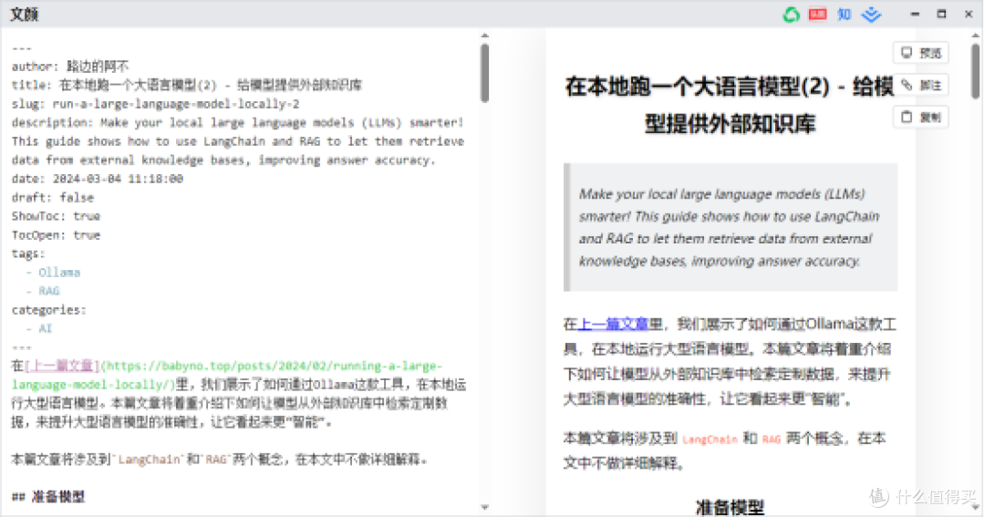
Task: Click the red LangChain code in preview
Action: (x=710, y=439)
